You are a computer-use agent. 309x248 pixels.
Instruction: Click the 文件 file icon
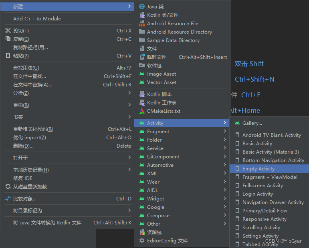(142, 48)
